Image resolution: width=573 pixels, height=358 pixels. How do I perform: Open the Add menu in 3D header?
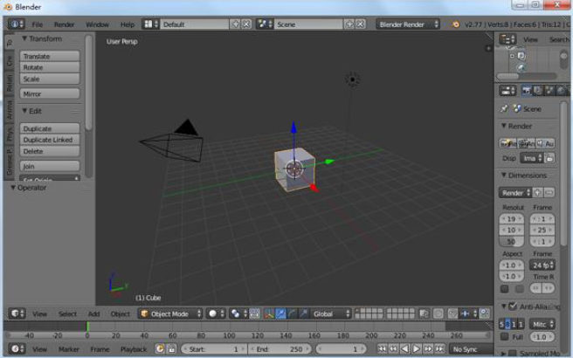pyautogui.click(x=94, y=313)
